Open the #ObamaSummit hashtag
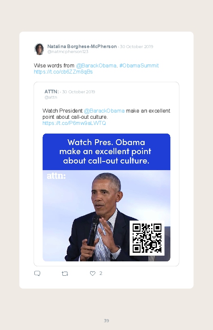The image size is (213, 330). (139, 65)
